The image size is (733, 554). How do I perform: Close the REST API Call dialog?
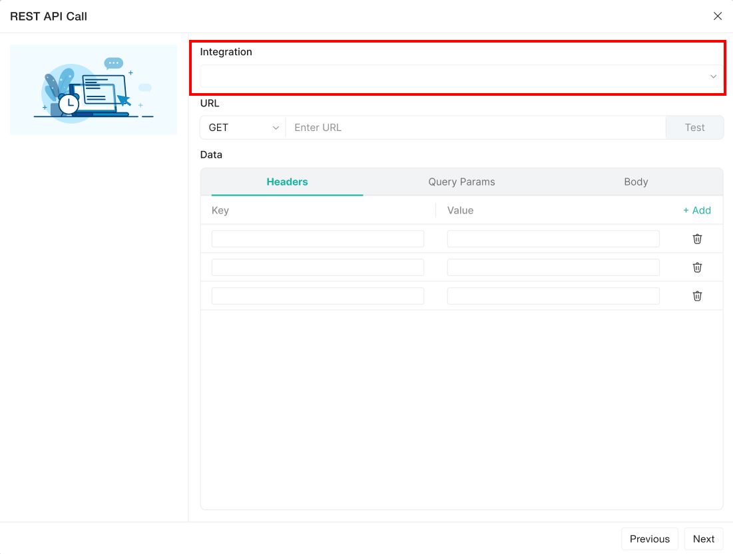(718, 16)
